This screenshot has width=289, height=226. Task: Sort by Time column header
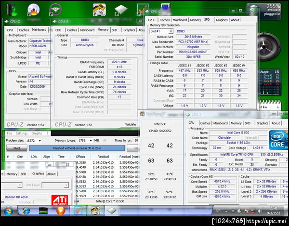coord(61,157)
